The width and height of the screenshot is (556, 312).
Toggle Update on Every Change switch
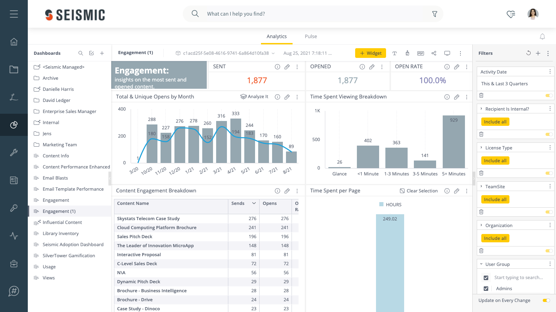point(546,300)
